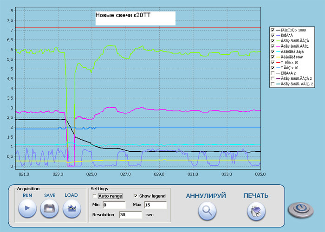Click the black line sample beside 'x 1000'
Screen dimensions: 325x232
click(278, 30)
